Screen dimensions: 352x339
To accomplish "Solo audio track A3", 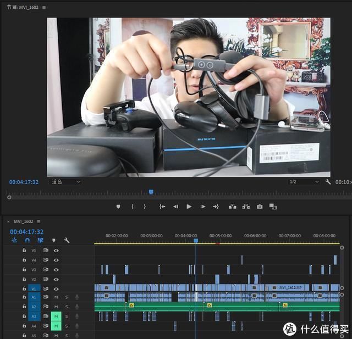I will click(x=67, y=316).
